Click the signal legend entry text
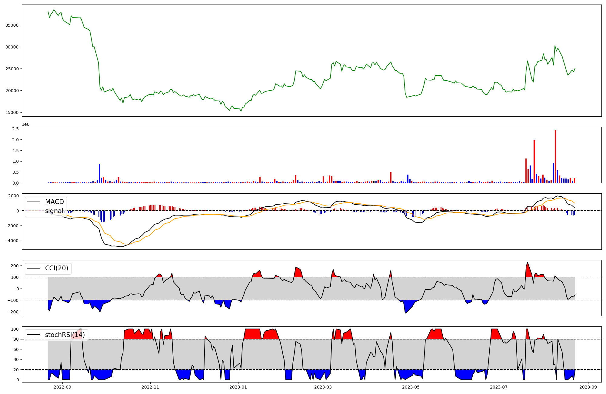 [54, 211]
